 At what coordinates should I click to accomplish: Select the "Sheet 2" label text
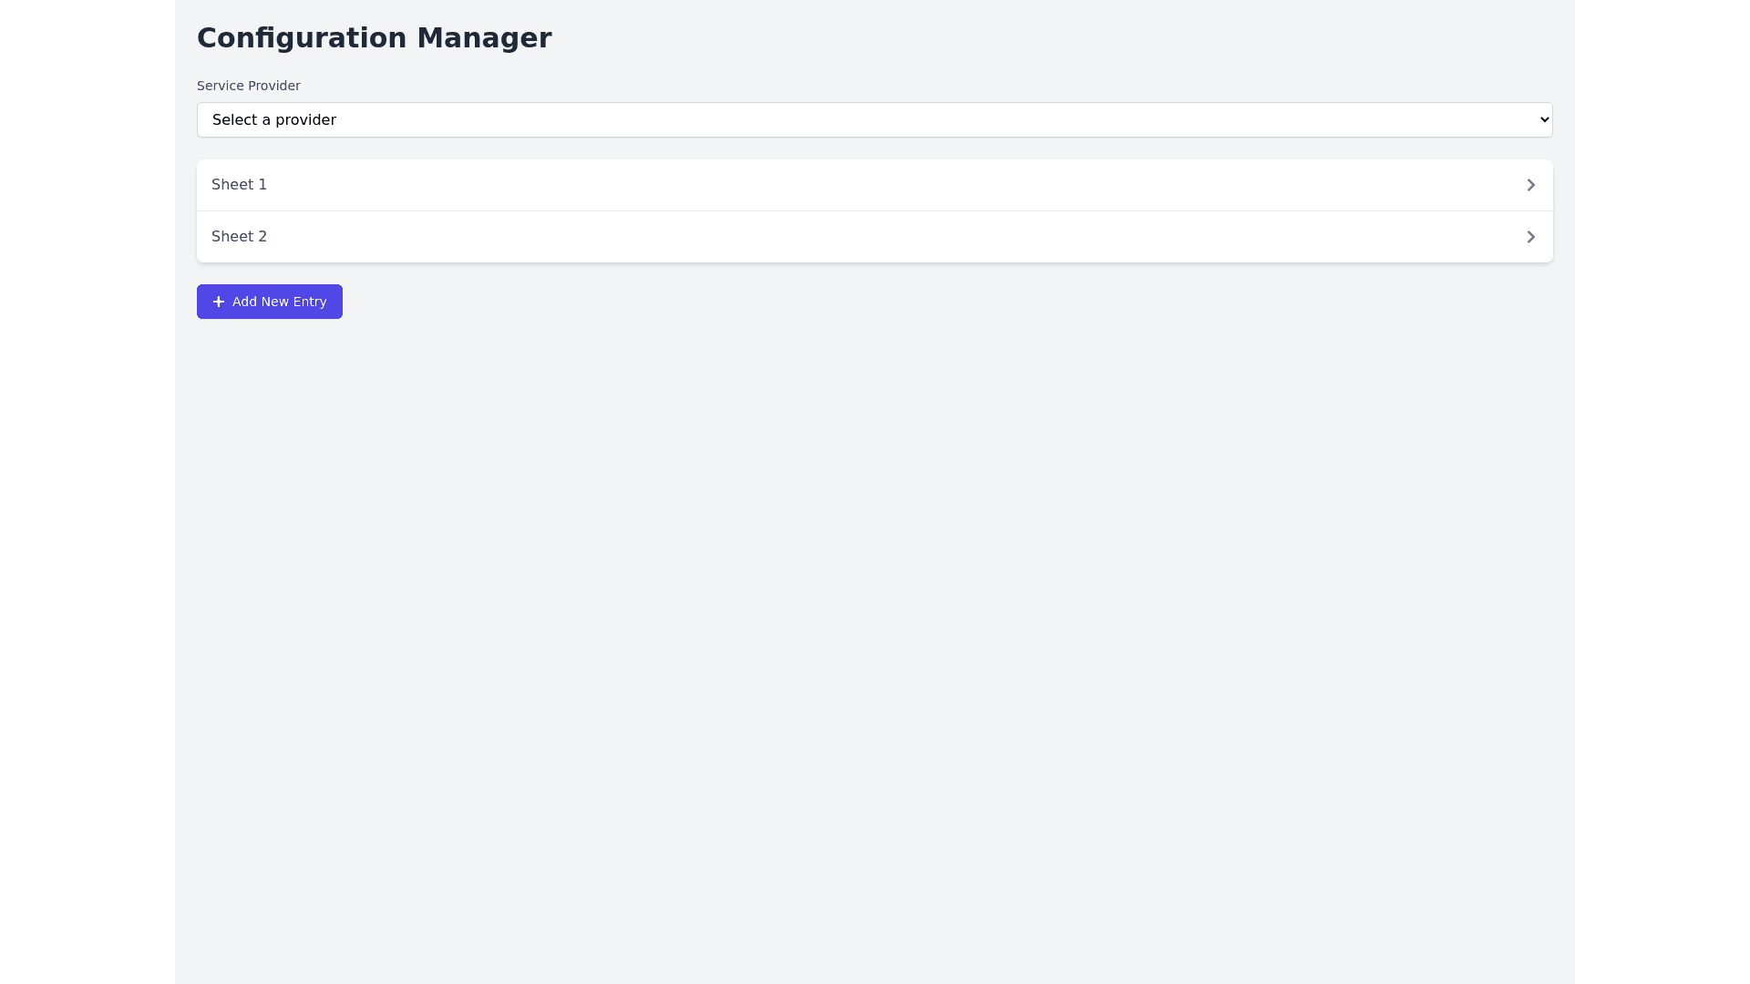239,237
